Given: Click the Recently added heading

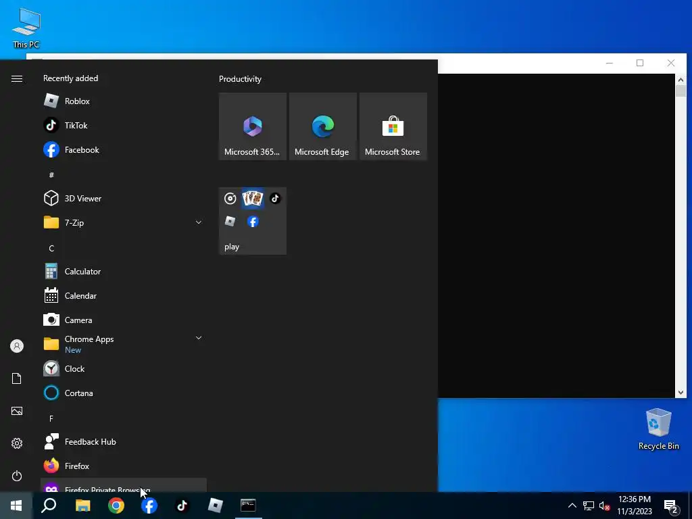Looking at the screenshot, I should (x=70, y=78).
